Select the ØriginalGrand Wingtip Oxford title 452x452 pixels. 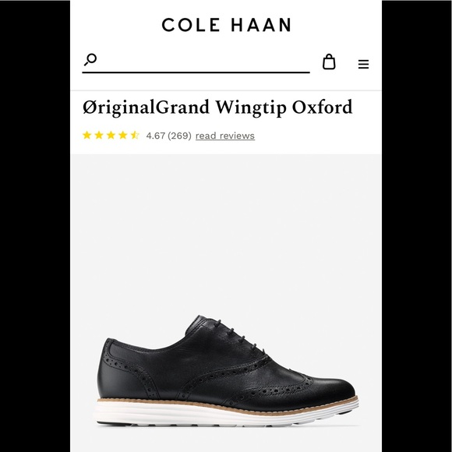pyautogui.click(x=217, y=108)
